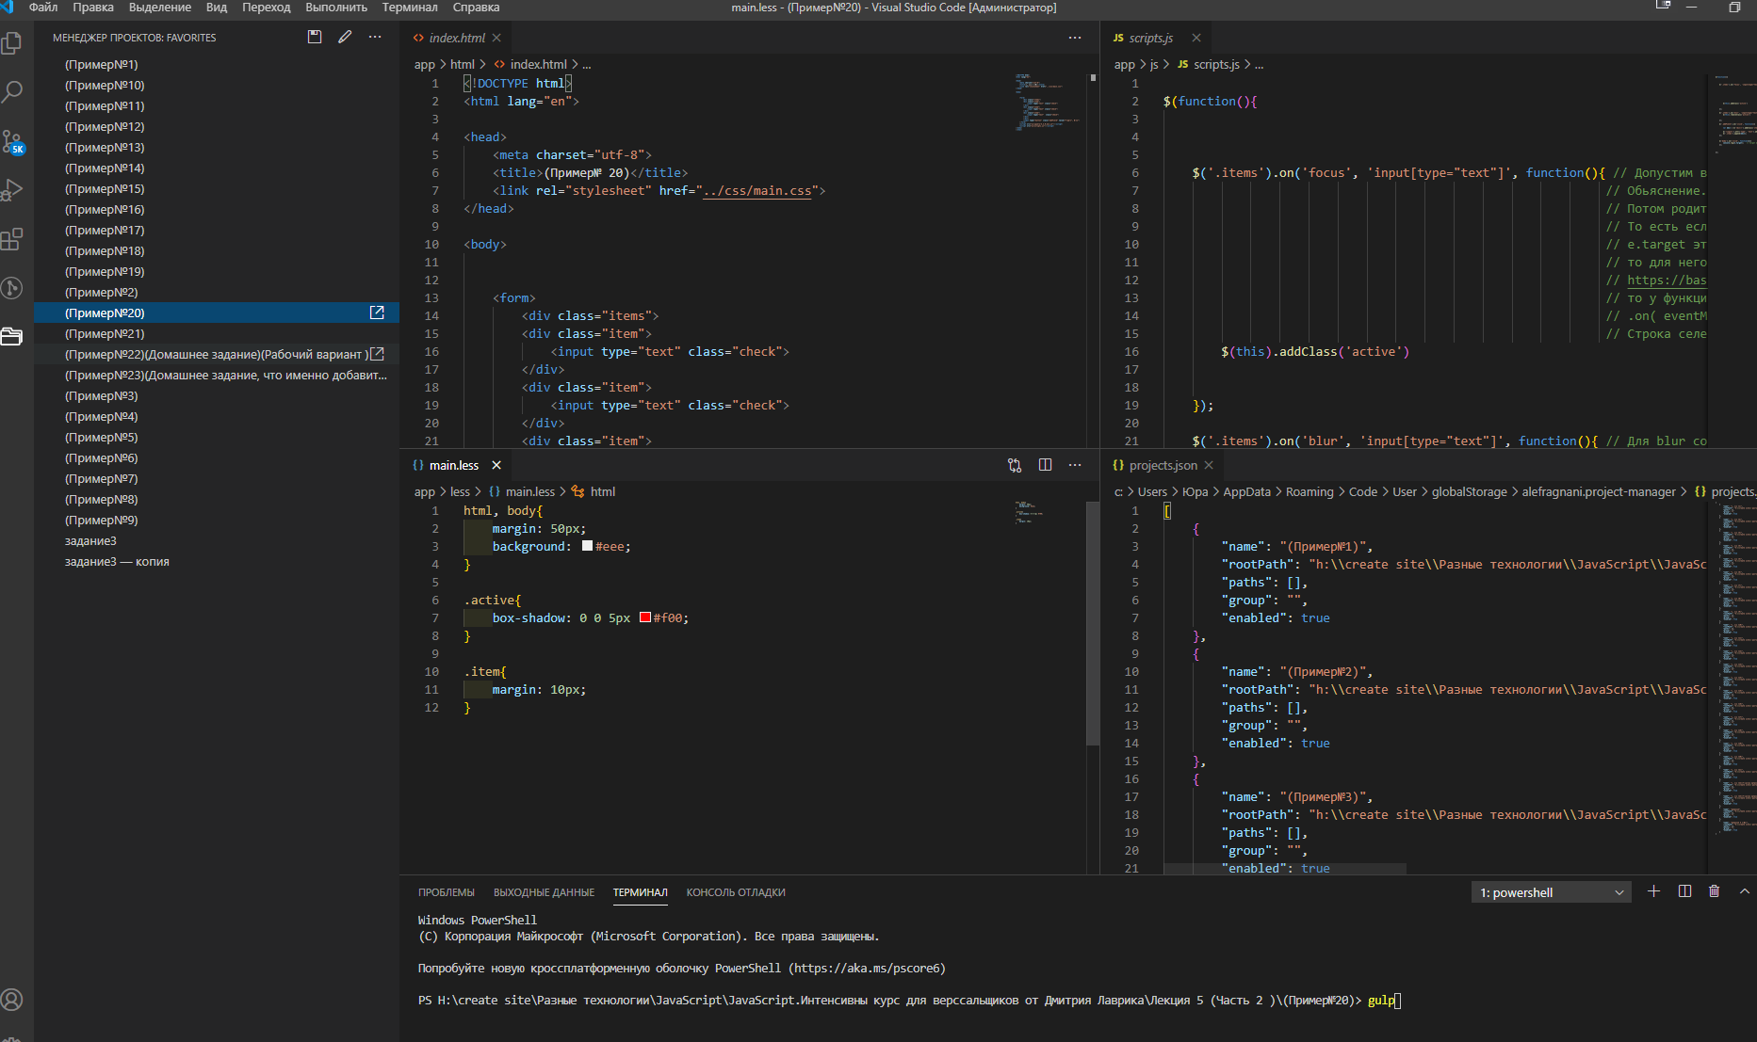Open the Вид menu

pyautogui.click(x=217, y=8)
